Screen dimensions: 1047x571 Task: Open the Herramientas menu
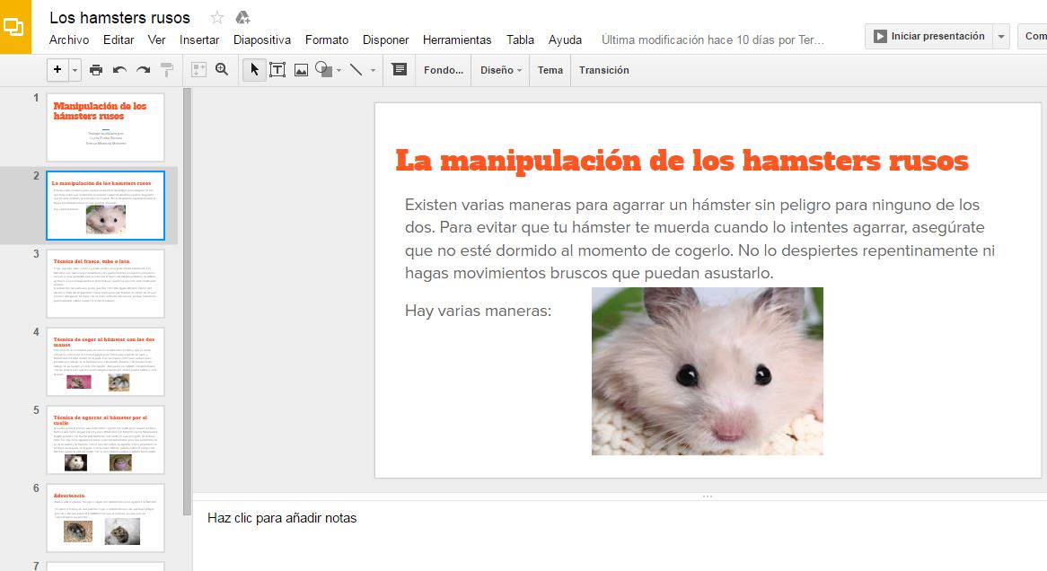coord(457,40)
